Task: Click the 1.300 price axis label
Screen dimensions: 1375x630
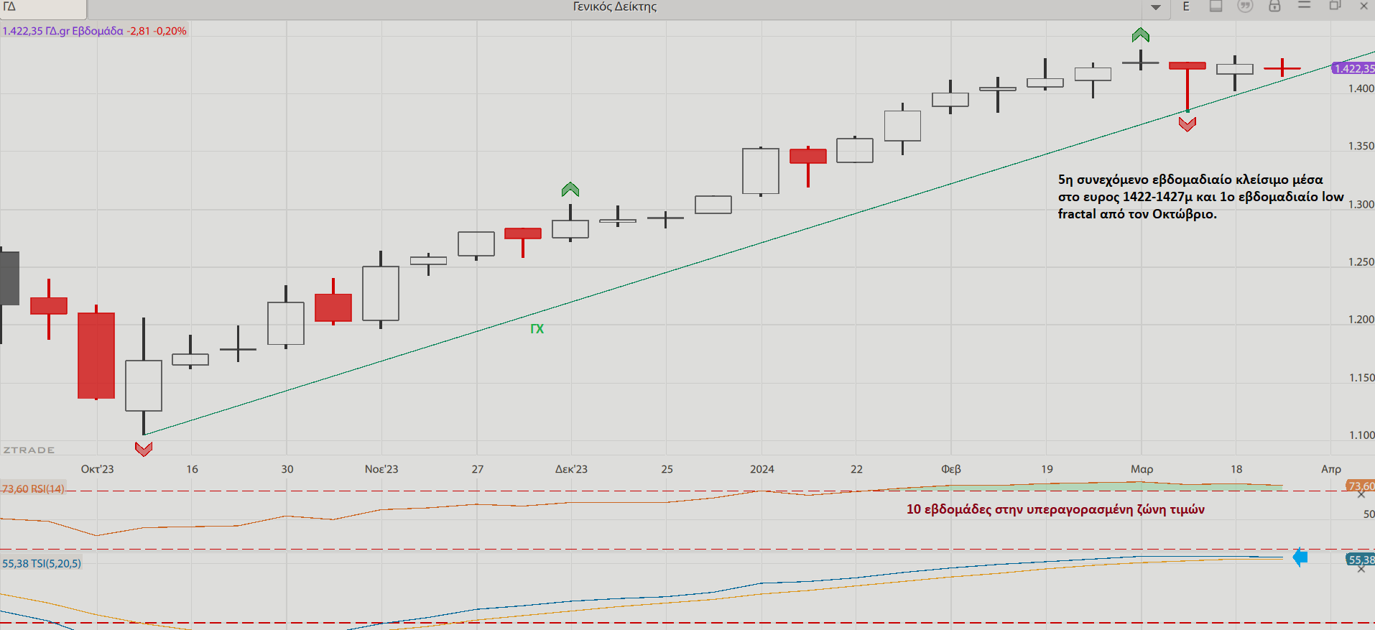Action: pyautogui.click(x=1361, y=204)
